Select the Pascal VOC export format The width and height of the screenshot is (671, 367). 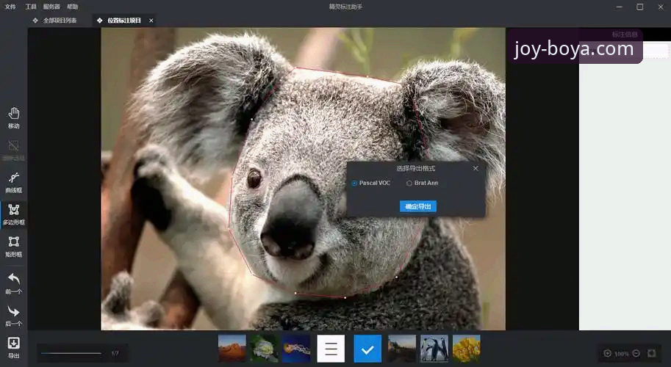click(355, 183)
